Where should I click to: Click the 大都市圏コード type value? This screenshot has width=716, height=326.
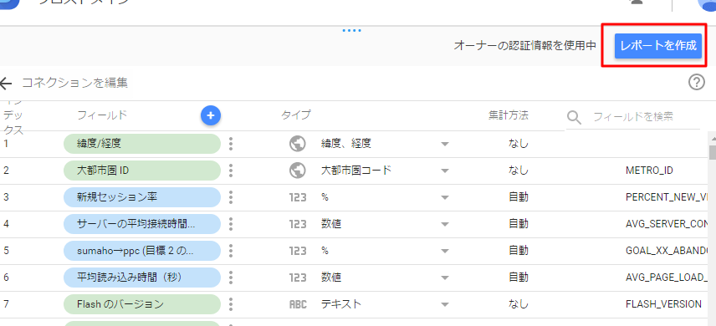coord(356,171)
